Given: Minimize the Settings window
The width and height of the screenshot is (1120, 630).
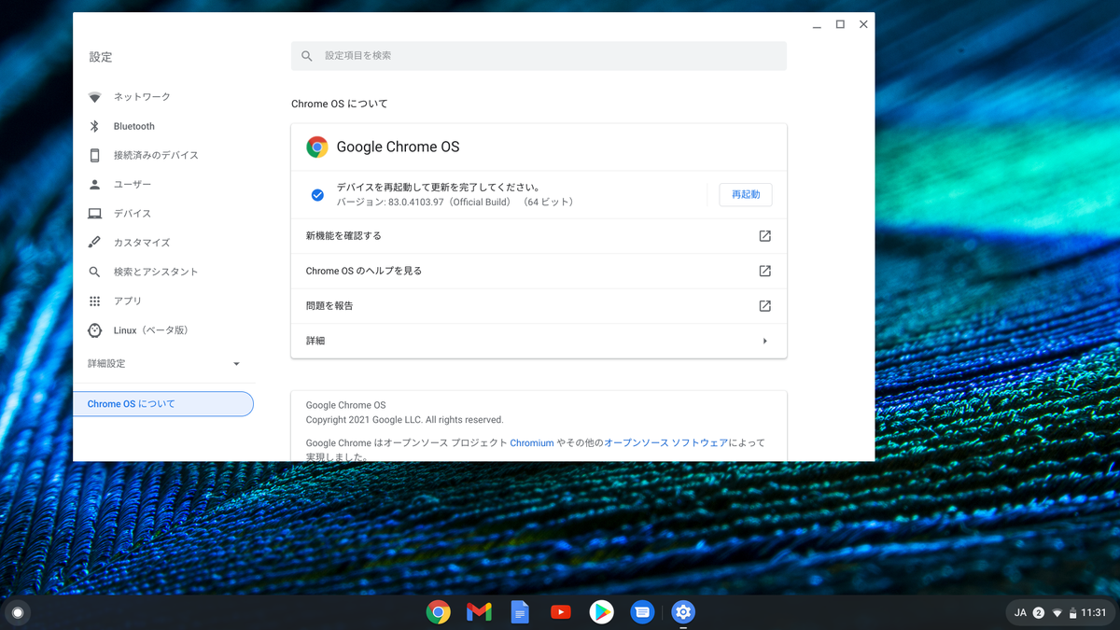Looking at the screenshot, I should (817, 25).
